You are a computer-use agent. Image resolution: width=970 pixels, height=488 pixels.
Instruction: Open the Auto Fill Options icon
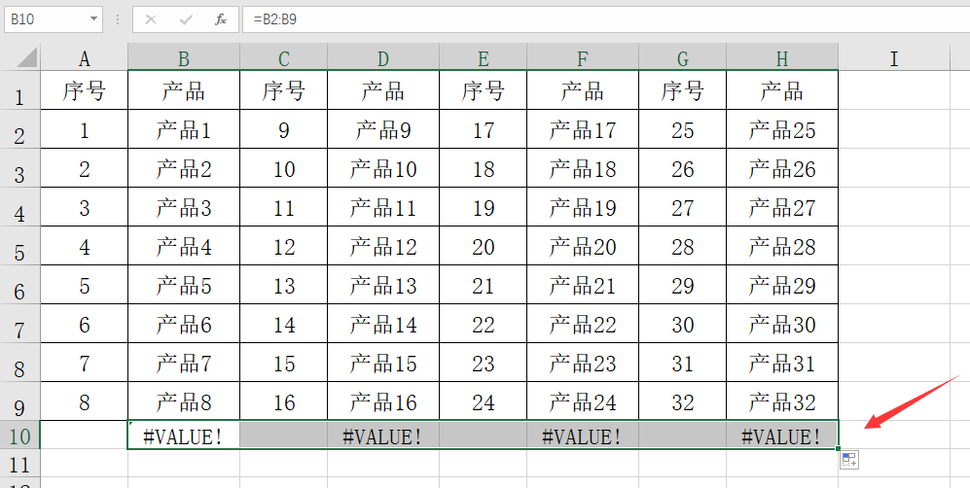848,460
